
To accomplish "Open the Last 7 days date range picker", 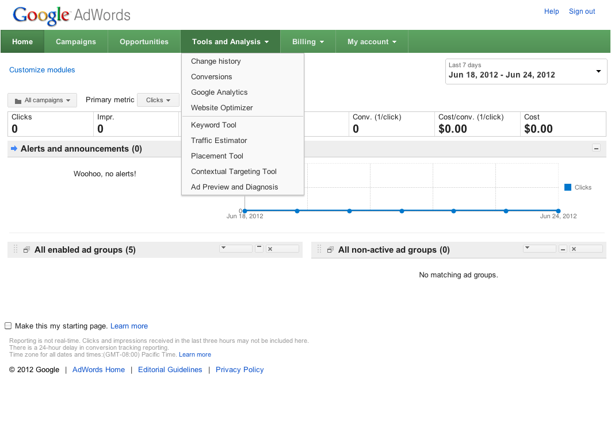I will click(x=526, y=71).
